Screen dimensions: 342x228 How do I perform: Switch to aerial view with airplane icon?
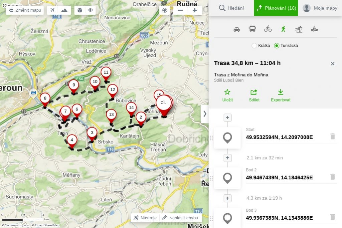coord(52,10)
